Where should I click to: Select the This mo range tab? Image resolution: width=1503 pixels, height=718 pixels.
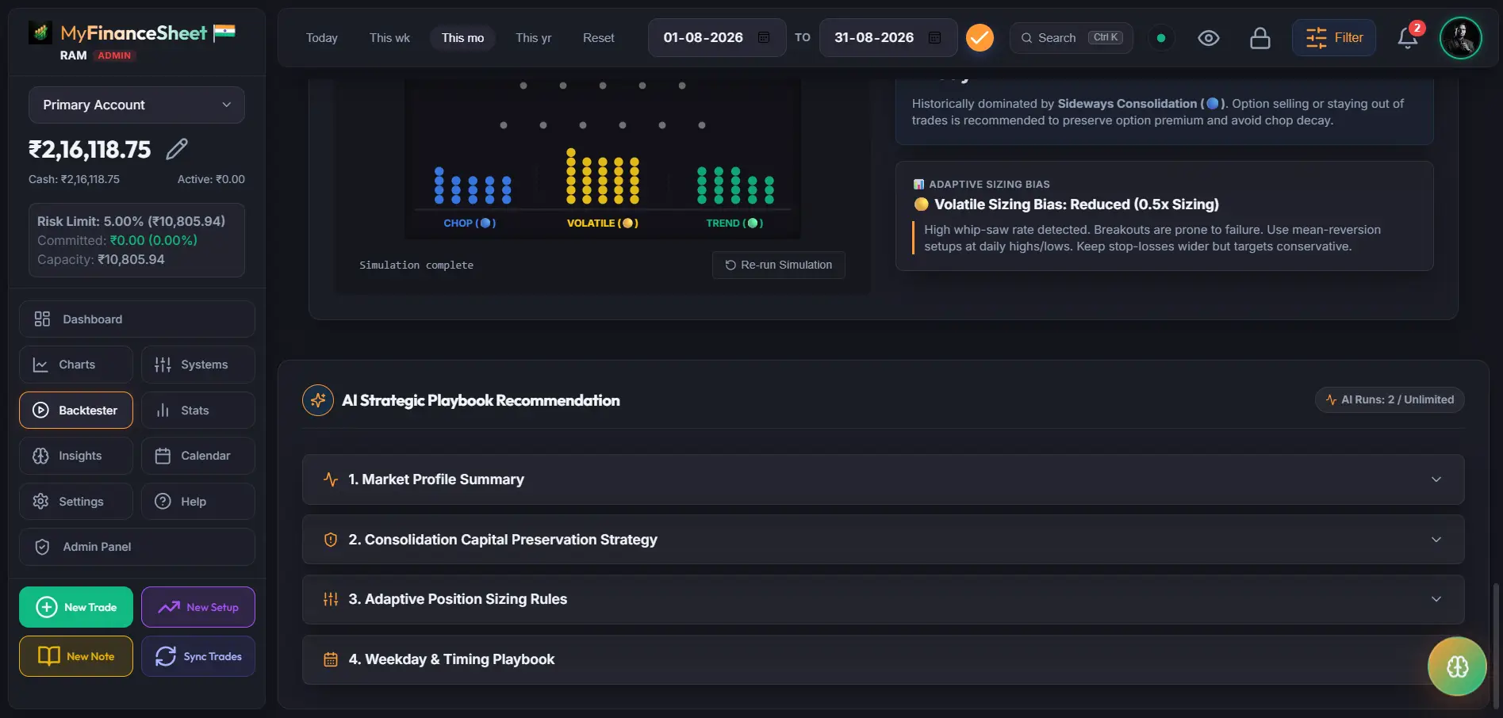click(x=462, y=38)
